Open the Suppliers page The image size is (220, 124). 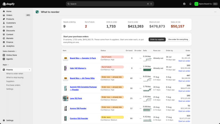[x=10, y=81]
